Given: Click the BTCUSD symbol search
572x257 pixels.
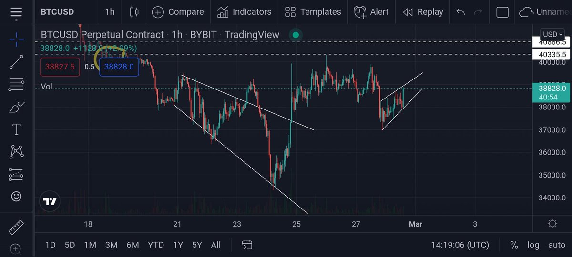Looking at the screenshot, I should [57, 12].
